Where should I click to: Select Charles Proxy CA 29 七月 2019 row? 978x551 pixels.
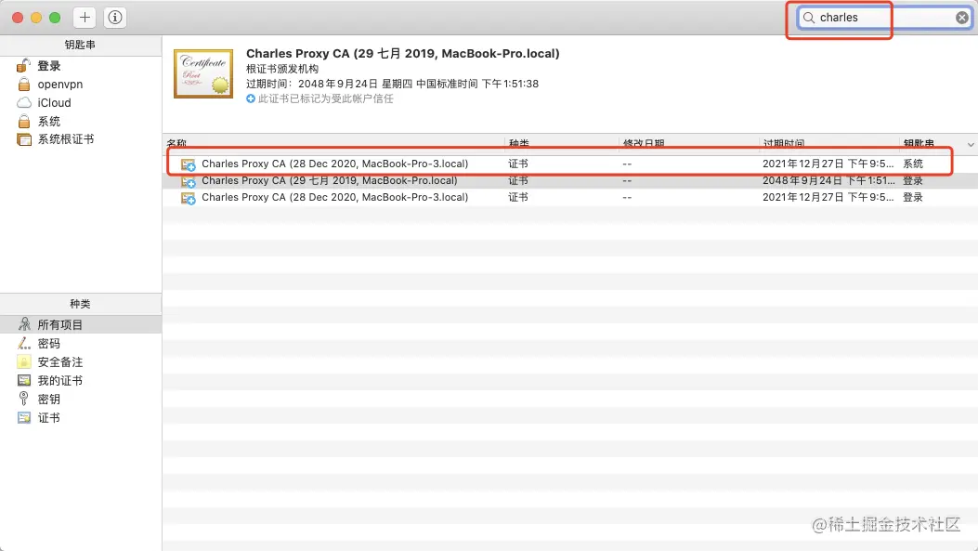click(x=570, y=181)
